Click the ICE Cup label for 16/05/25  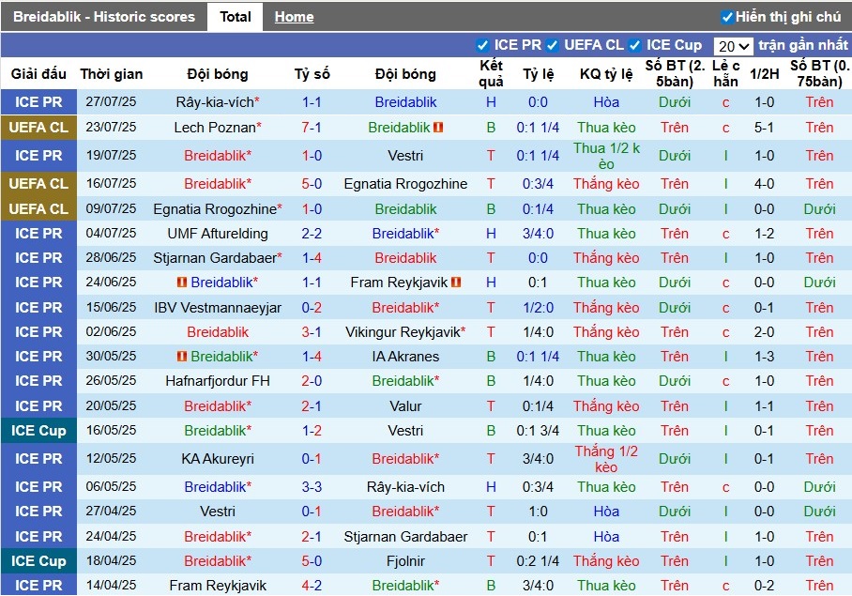pyautogui.click(x=38, y=431)
